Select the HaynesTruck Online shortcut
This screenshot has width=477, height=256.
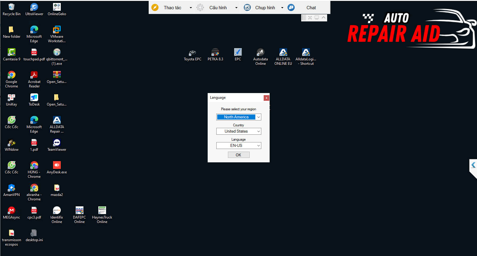(102, 215)
